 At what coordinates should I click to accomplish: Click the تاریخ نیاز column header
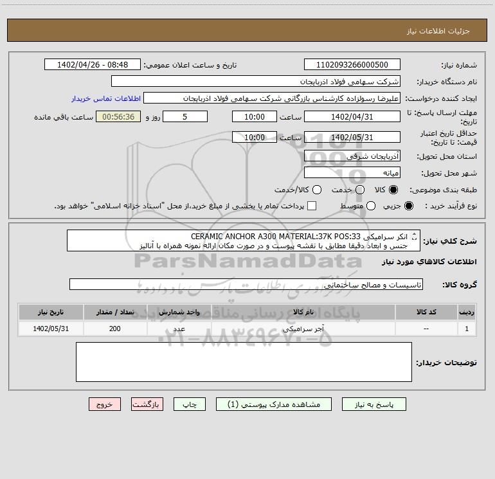(51, 312)
